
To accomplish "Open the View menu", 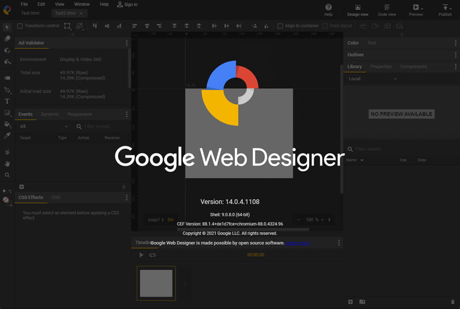I will 59,4.
